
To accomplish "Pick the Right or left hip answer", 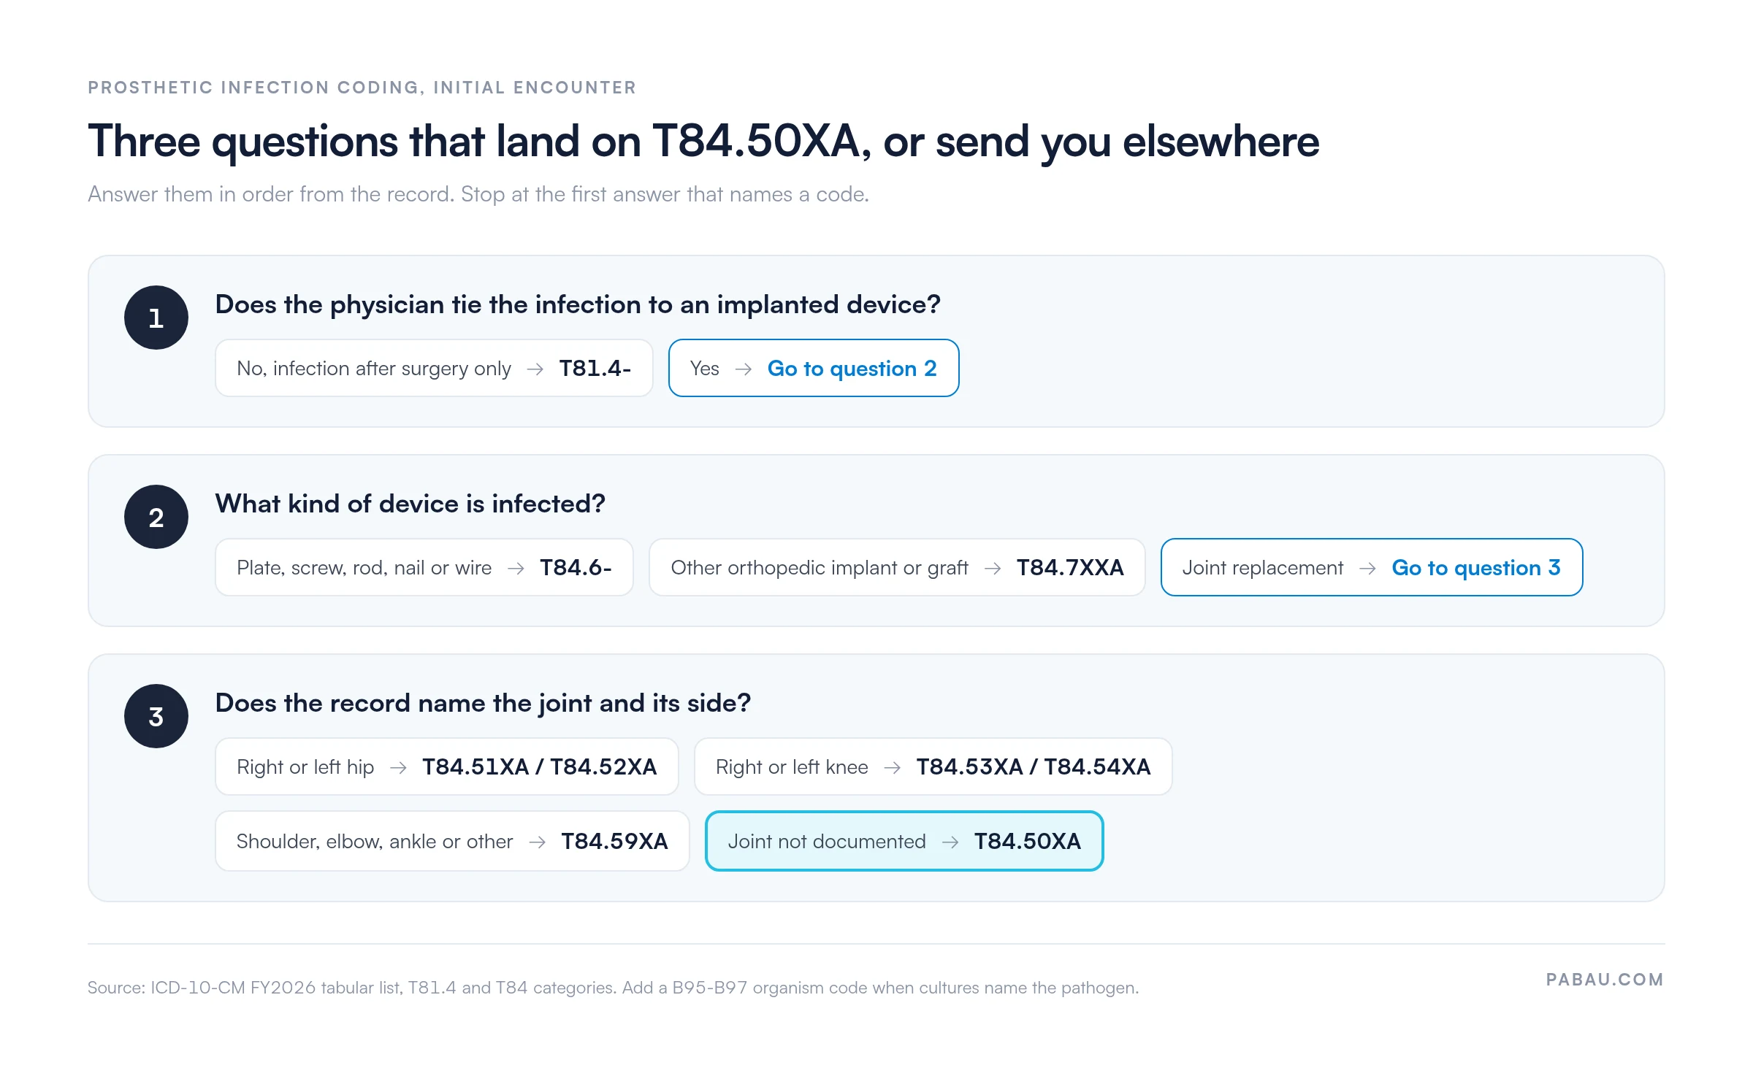I will 447,766.
